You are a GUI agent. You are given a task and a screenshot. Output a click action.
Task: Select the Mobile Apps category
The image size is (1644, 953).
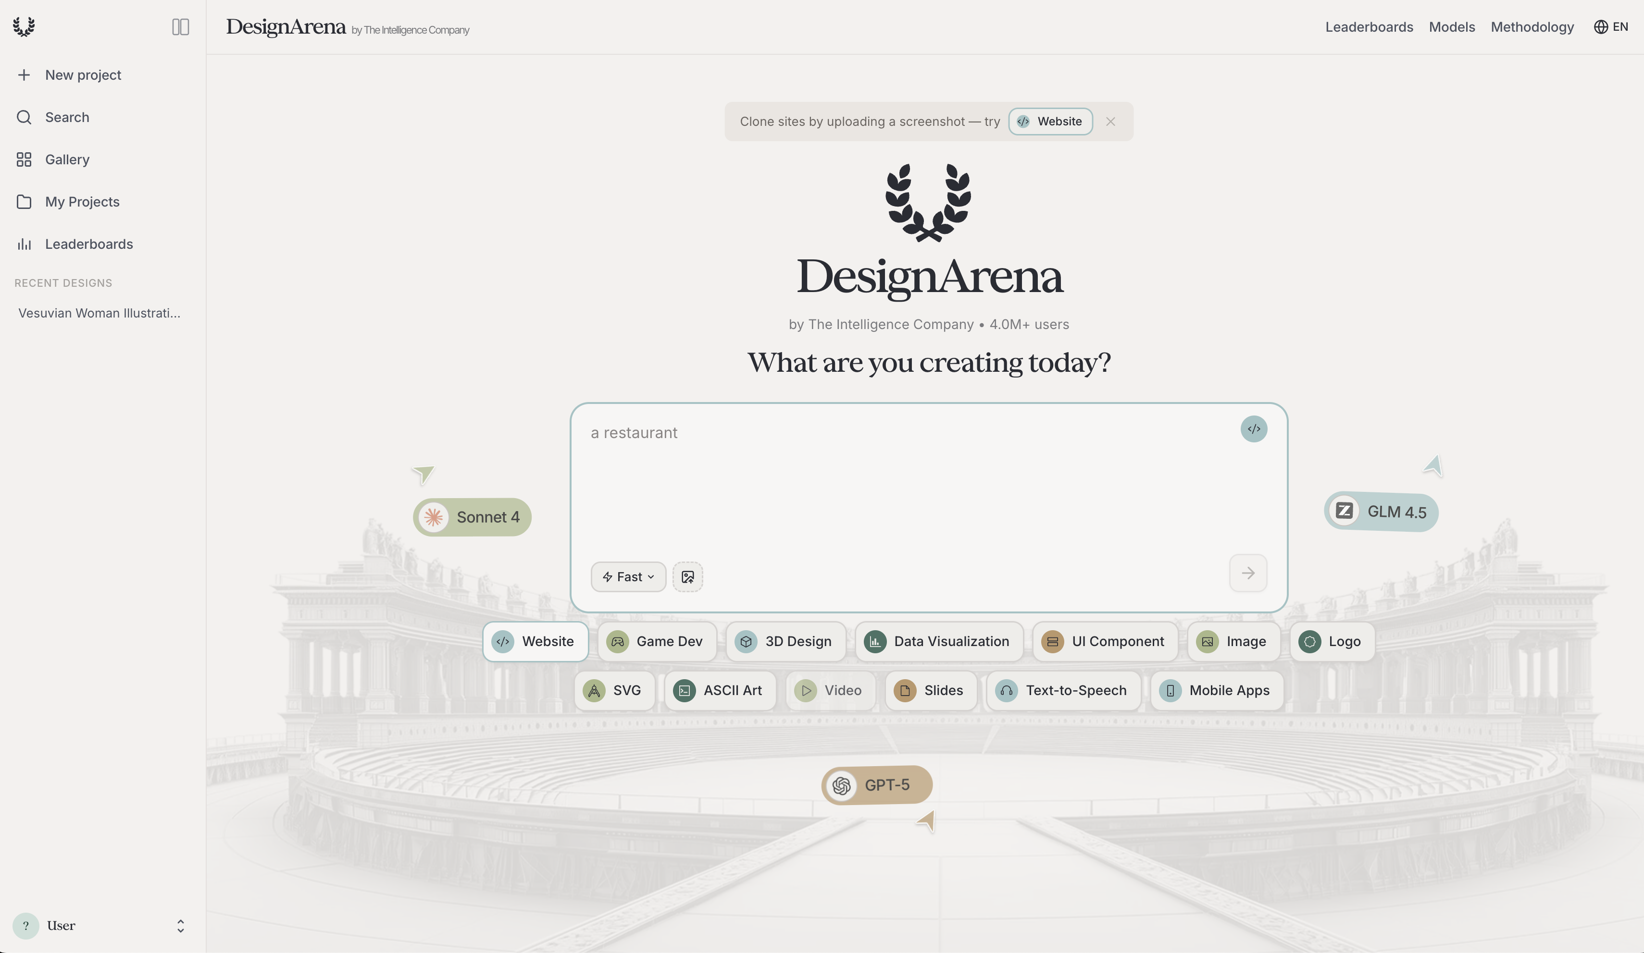tap(1217, 690)
